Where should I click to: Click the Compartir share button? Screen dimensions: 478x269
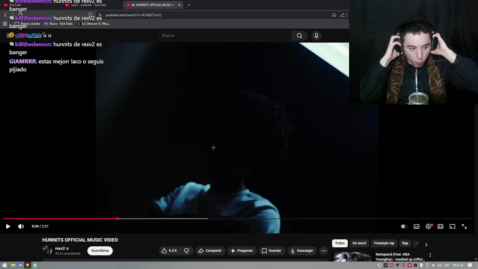point(210,251)
